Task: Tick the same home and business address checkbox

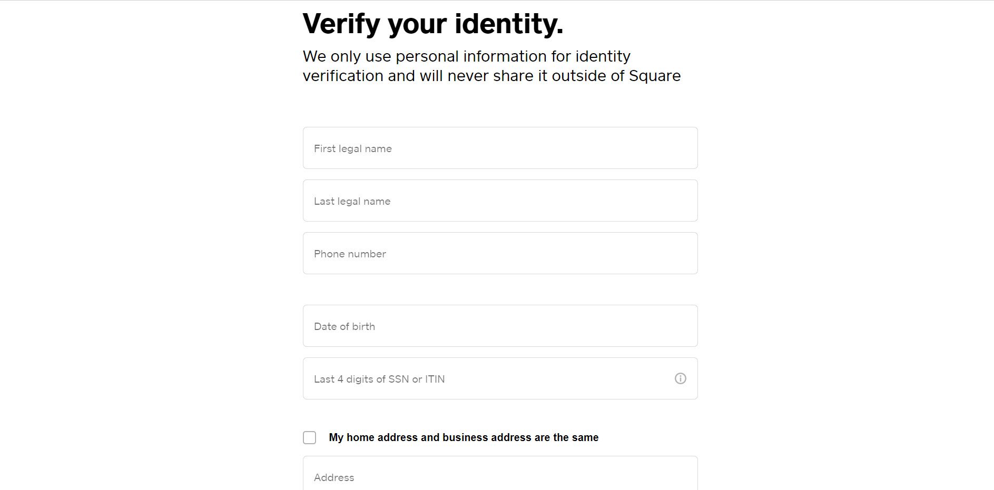Action: [310, 437]
